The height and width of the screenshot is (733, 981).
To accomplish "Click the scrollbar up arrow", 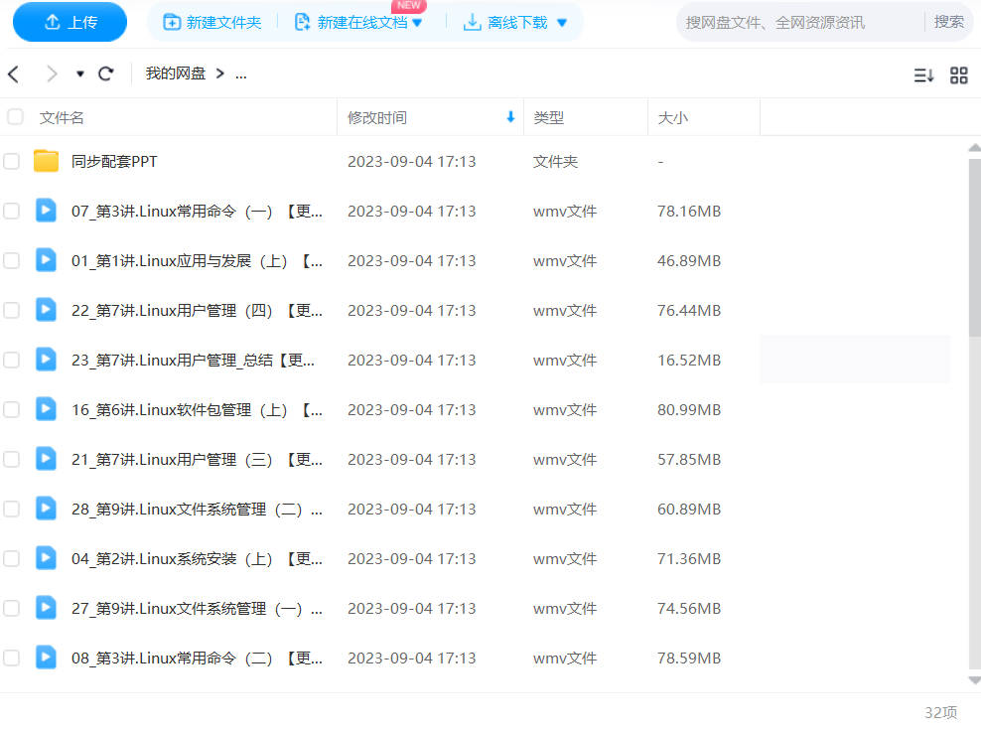I will [975, 148].
